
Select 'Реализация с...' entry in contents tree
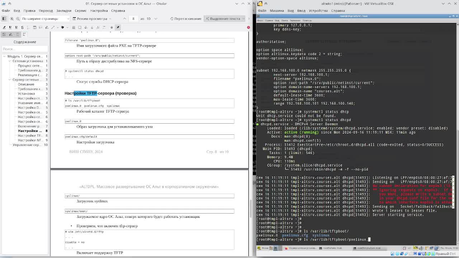[30, 75]
